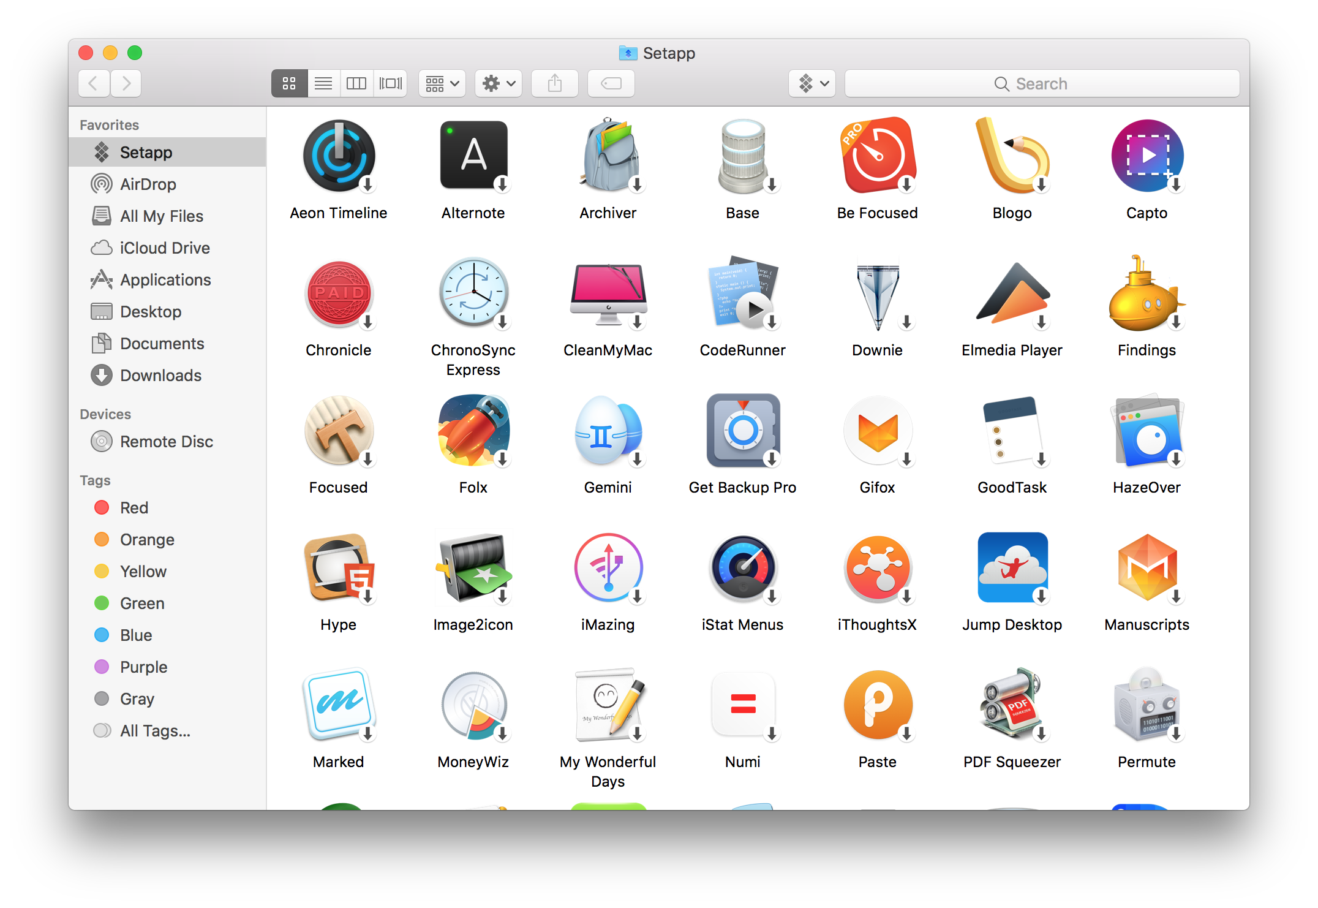The width and height of the screenshot is (1318, 908).
Task: Open Gemini duplicate finder
Action: [x=608, y=431]
